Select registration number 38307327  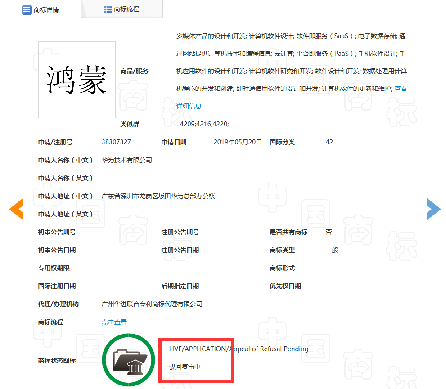tap(116, 142)
